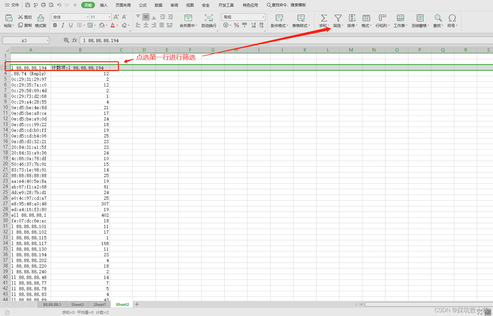The width and height of the screenshot is (493, 316).
Task: Click the insert function fx icon
Action: pyautogui.click(x=75, y=40)
